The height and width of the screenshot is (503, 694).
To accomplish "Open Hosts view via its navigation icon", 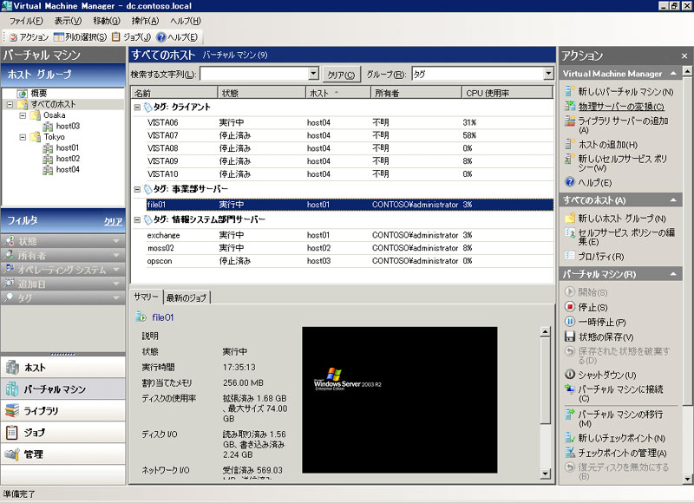I will click(12, 367).
